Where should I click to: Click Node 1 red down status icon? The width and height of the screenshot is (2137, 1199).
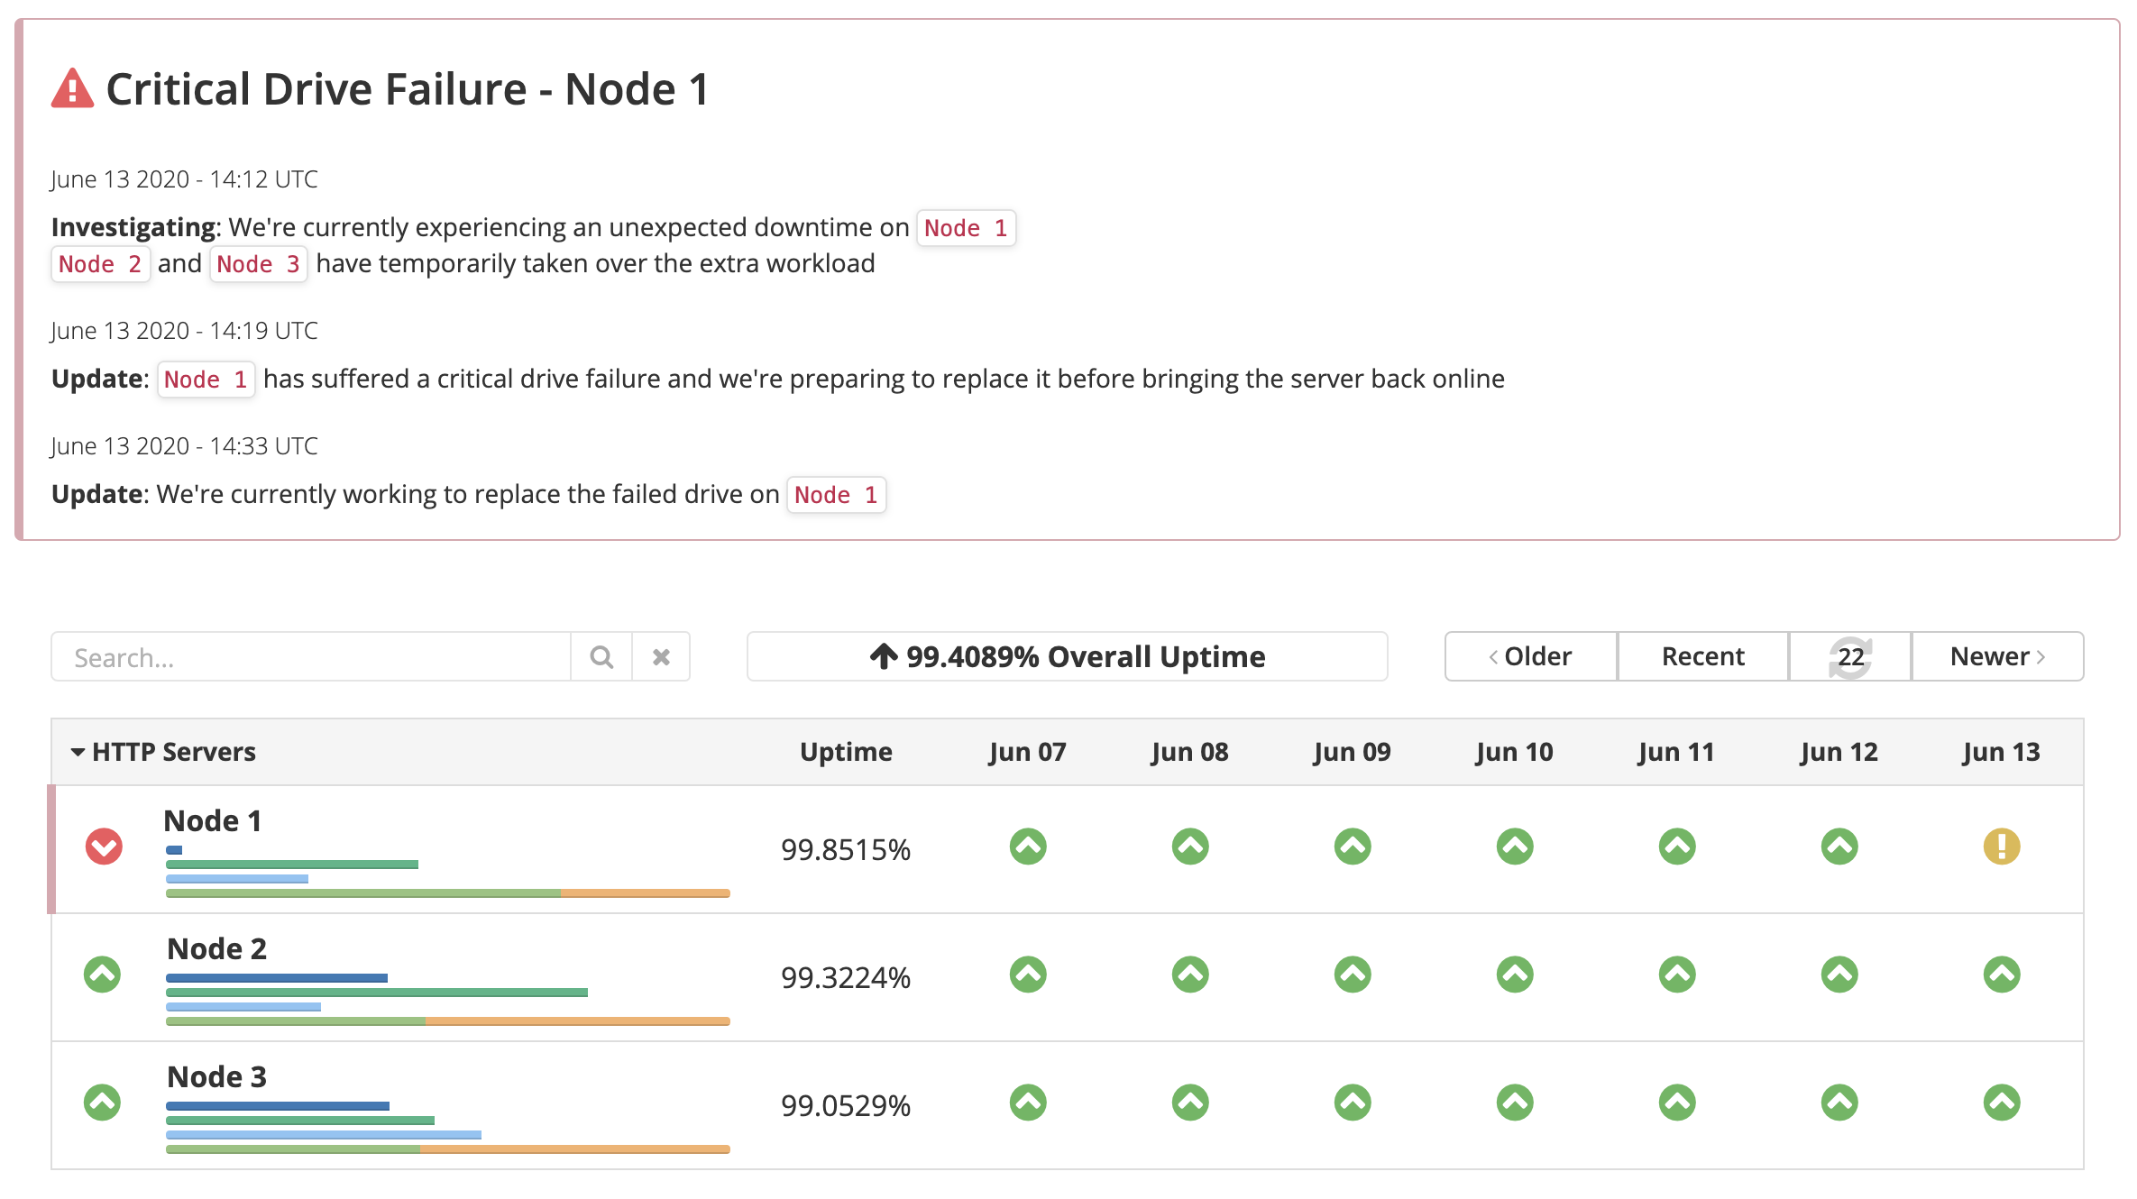coord(104,847)
